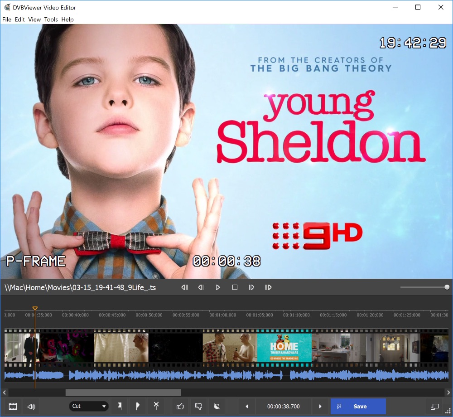Viewport: 453px width, 417px height.
Task: Set the segment end marker flag
Action: pos(137,406)
